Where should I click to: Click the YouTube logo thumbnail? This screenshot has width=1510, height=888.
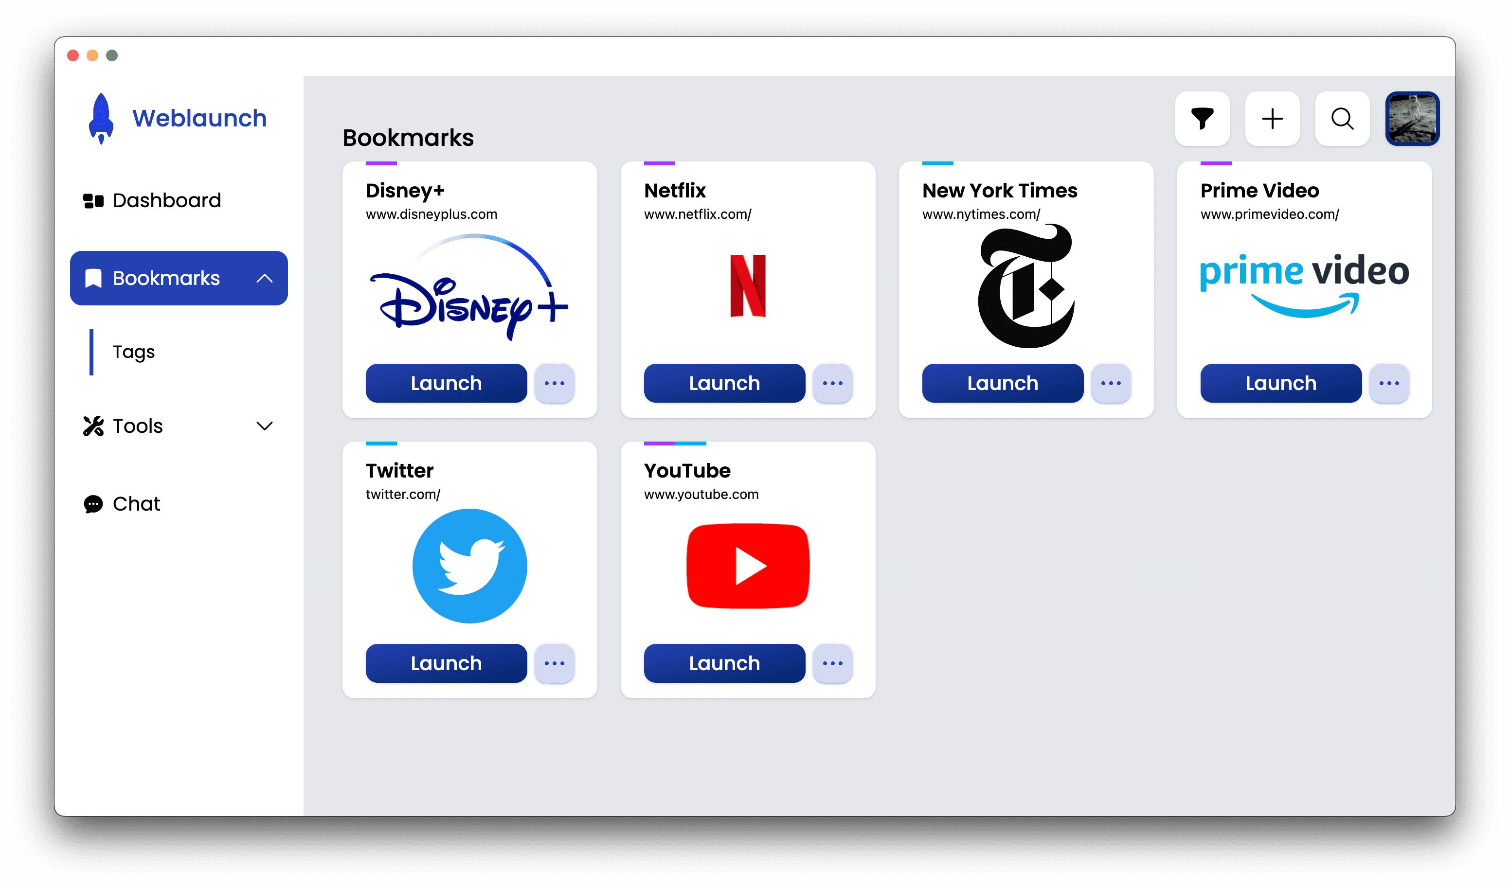coord(748,566)
